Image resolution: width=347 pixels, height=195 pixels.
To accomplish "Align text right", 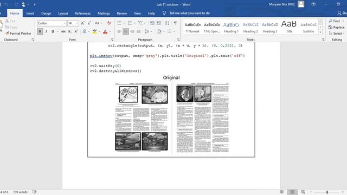I will [132, 31].
